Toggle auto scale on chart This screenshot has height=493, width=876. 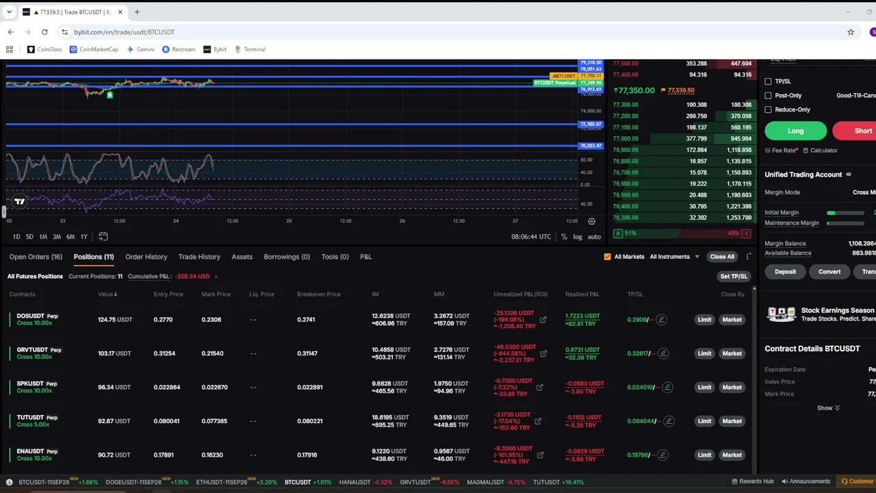pyautogui.click(x=594, y=237)
